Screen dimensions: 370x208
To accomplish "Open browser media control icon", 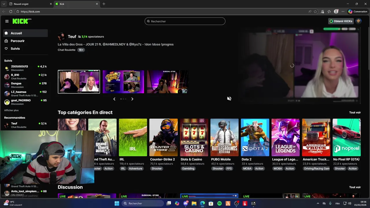I will tap(323, 12).
